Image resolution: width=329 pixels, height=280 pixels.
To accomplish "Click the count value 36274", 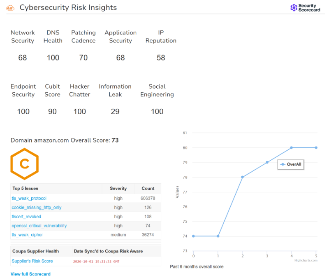I will pyautogui.click(x=148, y=235).
